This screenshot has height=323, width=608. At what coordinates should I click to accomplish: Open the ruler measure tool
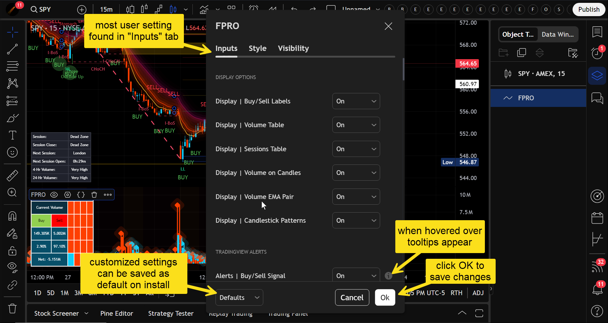(x=12, y=176)
